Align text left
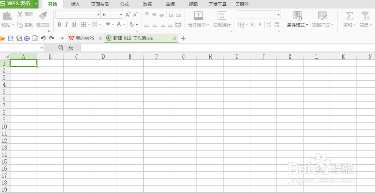375x193 pixels. [147, 25]
